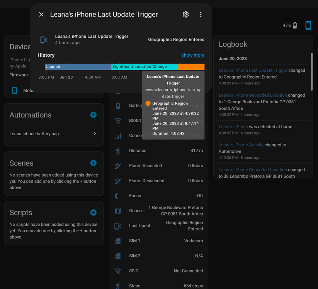Screen dimensions: 318x289
Task: Click the SIM 1 card icon
Action: (x=118, y=241)
